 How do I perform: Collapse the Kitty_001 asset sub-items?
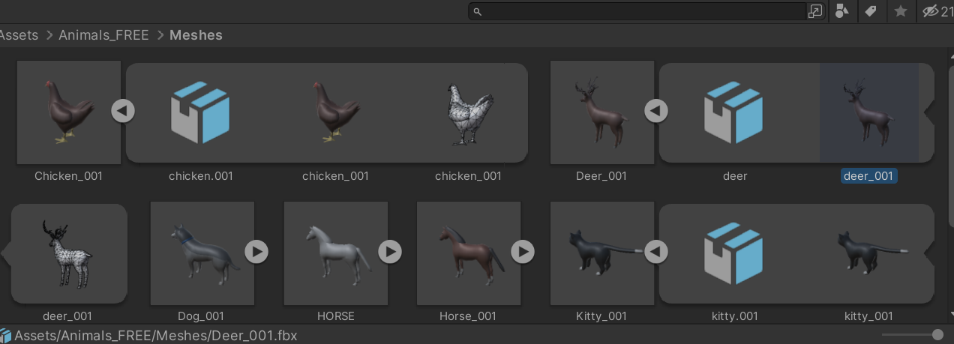pyautogui.click(x=656, y=251)
